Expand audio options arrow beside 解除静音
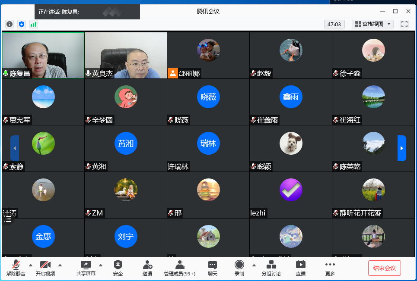417x281 pixels. pos(31,265)
